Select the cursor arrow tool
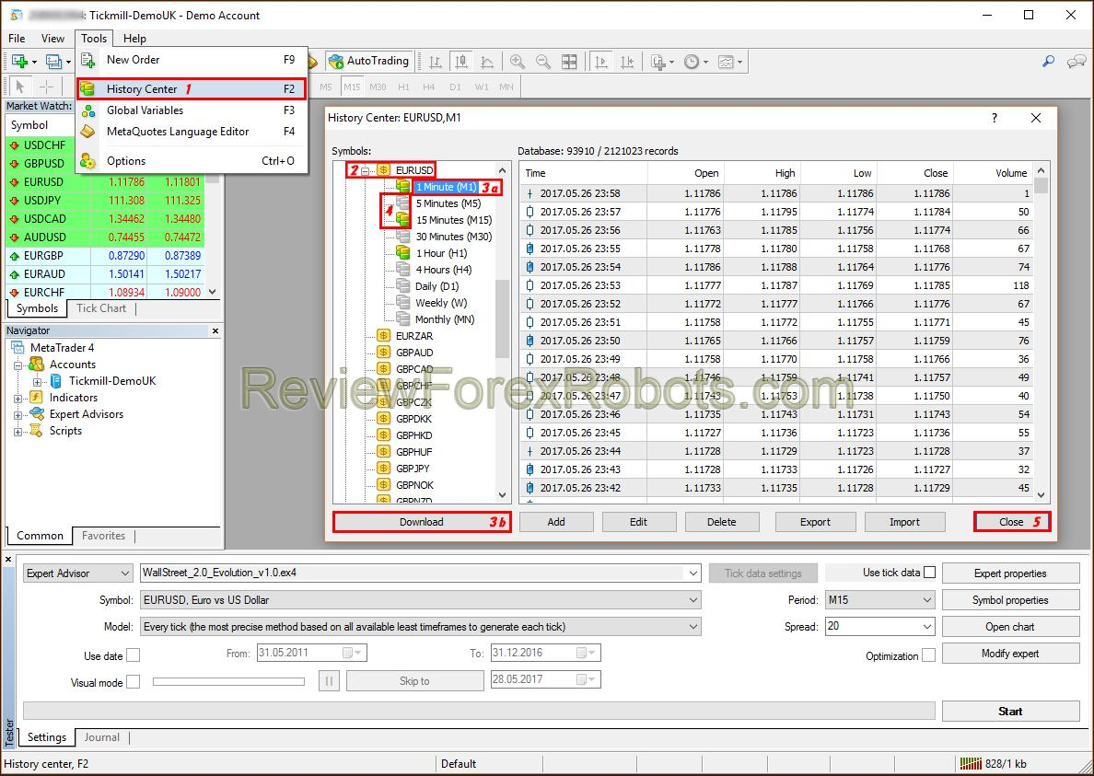Screen dimensions: 1094x776 pyautogui.click(x=19, y=87)
